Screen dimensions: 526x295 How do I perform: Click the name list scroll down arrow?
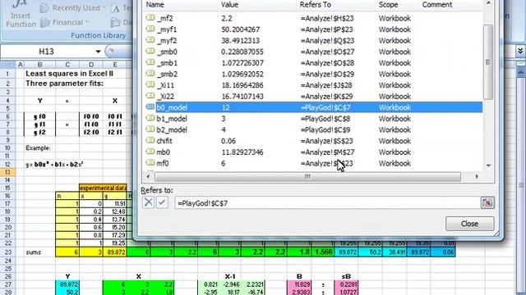point(488,166)
